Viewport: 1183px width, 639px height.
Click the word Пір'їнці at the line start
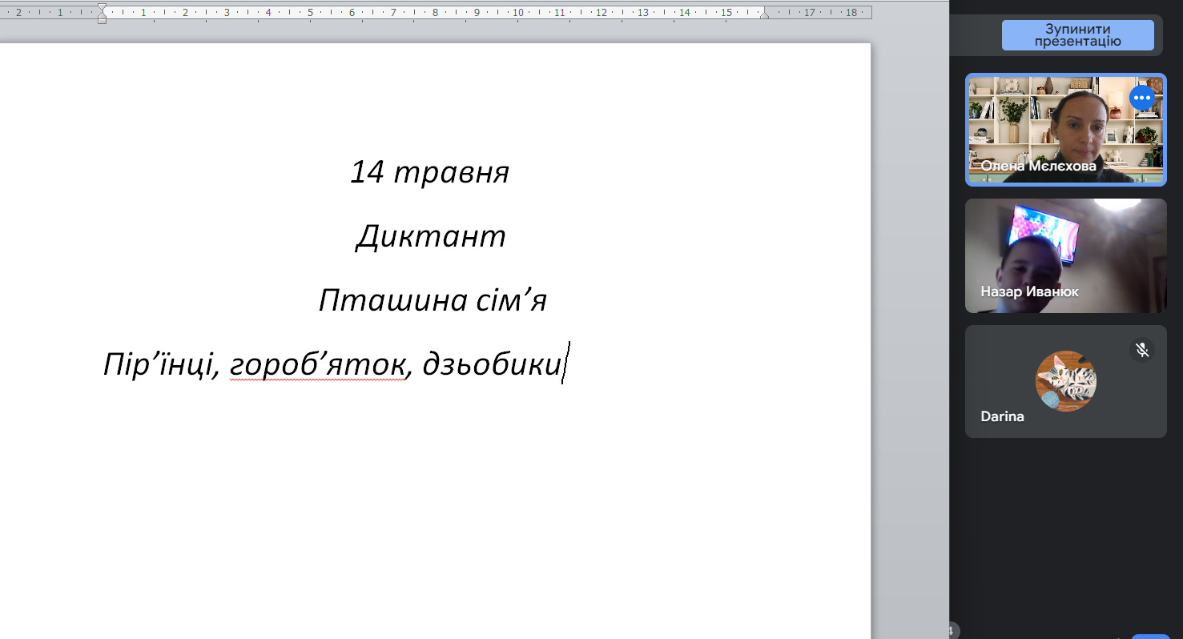point(159,364)
